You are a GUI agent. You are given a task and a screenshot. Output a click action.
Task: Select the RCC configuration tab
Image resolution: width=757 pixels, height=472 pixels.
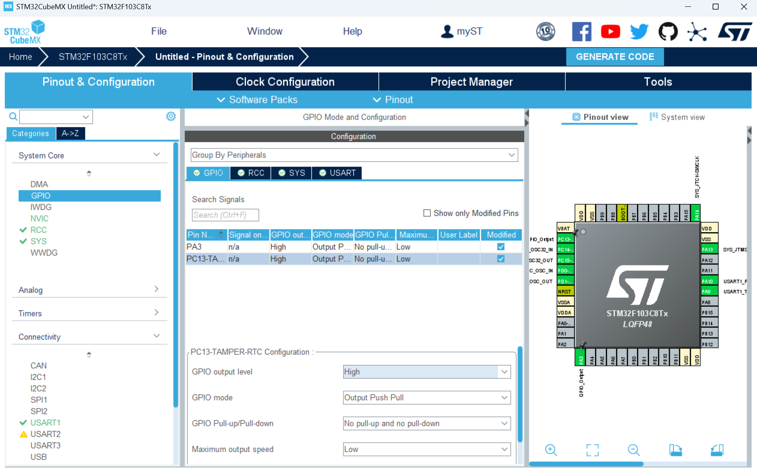(x=251, y=173)
